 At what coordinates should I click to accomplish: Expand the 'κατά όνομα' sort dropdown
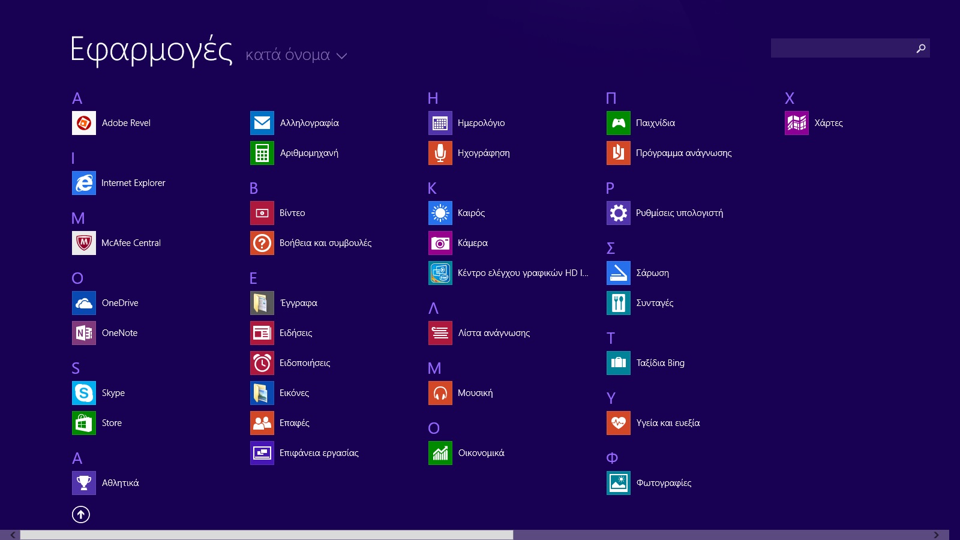(296, 55)
